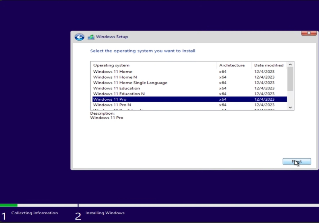
Task: Select the highlighted Windows 11 Pro row
Action: [x=189, y=99]
